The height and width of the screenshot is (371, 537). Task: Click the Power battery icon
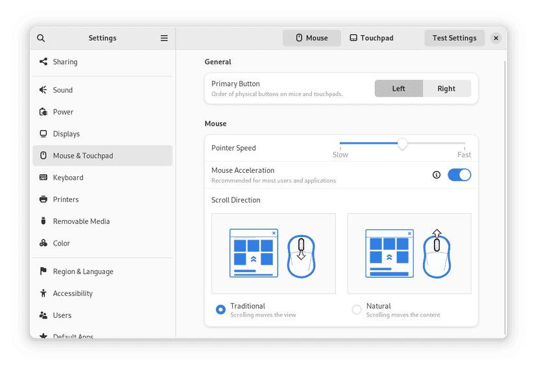click(43, 112)
